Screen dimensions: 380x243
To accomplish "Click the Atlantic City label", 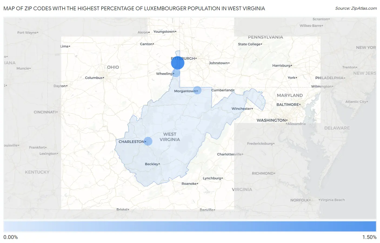I will (356, 102).
